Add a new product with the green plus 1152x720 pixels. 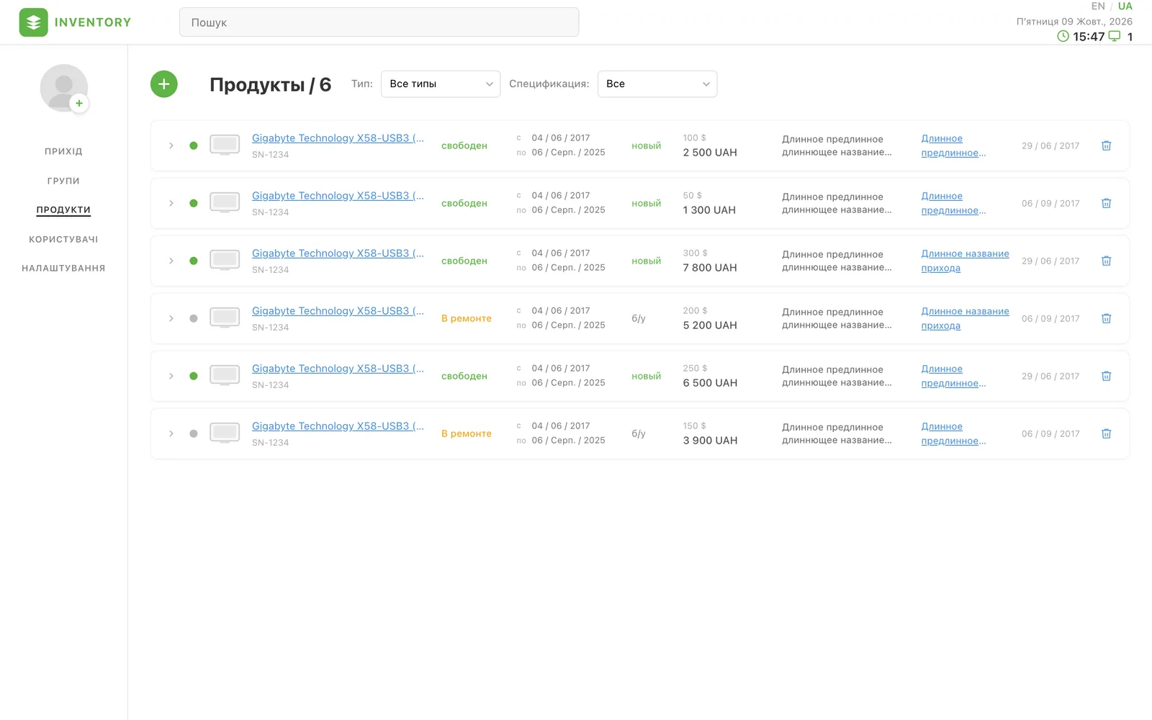click(164, 84)
